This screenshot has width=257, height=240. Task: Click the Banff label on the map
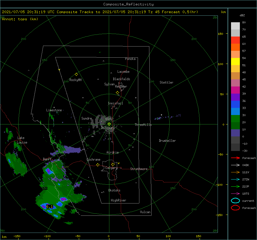(x=47, y=159)
